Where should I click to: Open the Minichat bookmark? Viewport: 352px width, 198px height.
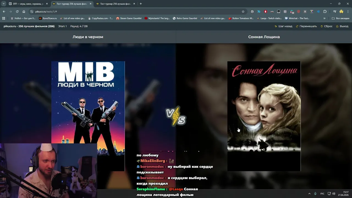click(x=297, y=18)
